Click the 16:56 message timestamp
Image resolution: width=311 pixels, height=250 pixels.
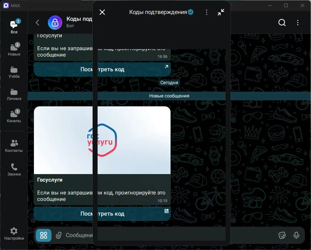(x=162, y=57)
